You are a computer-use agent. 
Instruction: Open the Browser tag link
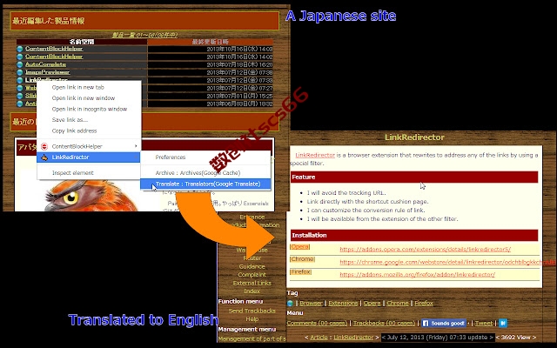pyautogui.click(x=311, y=304)
